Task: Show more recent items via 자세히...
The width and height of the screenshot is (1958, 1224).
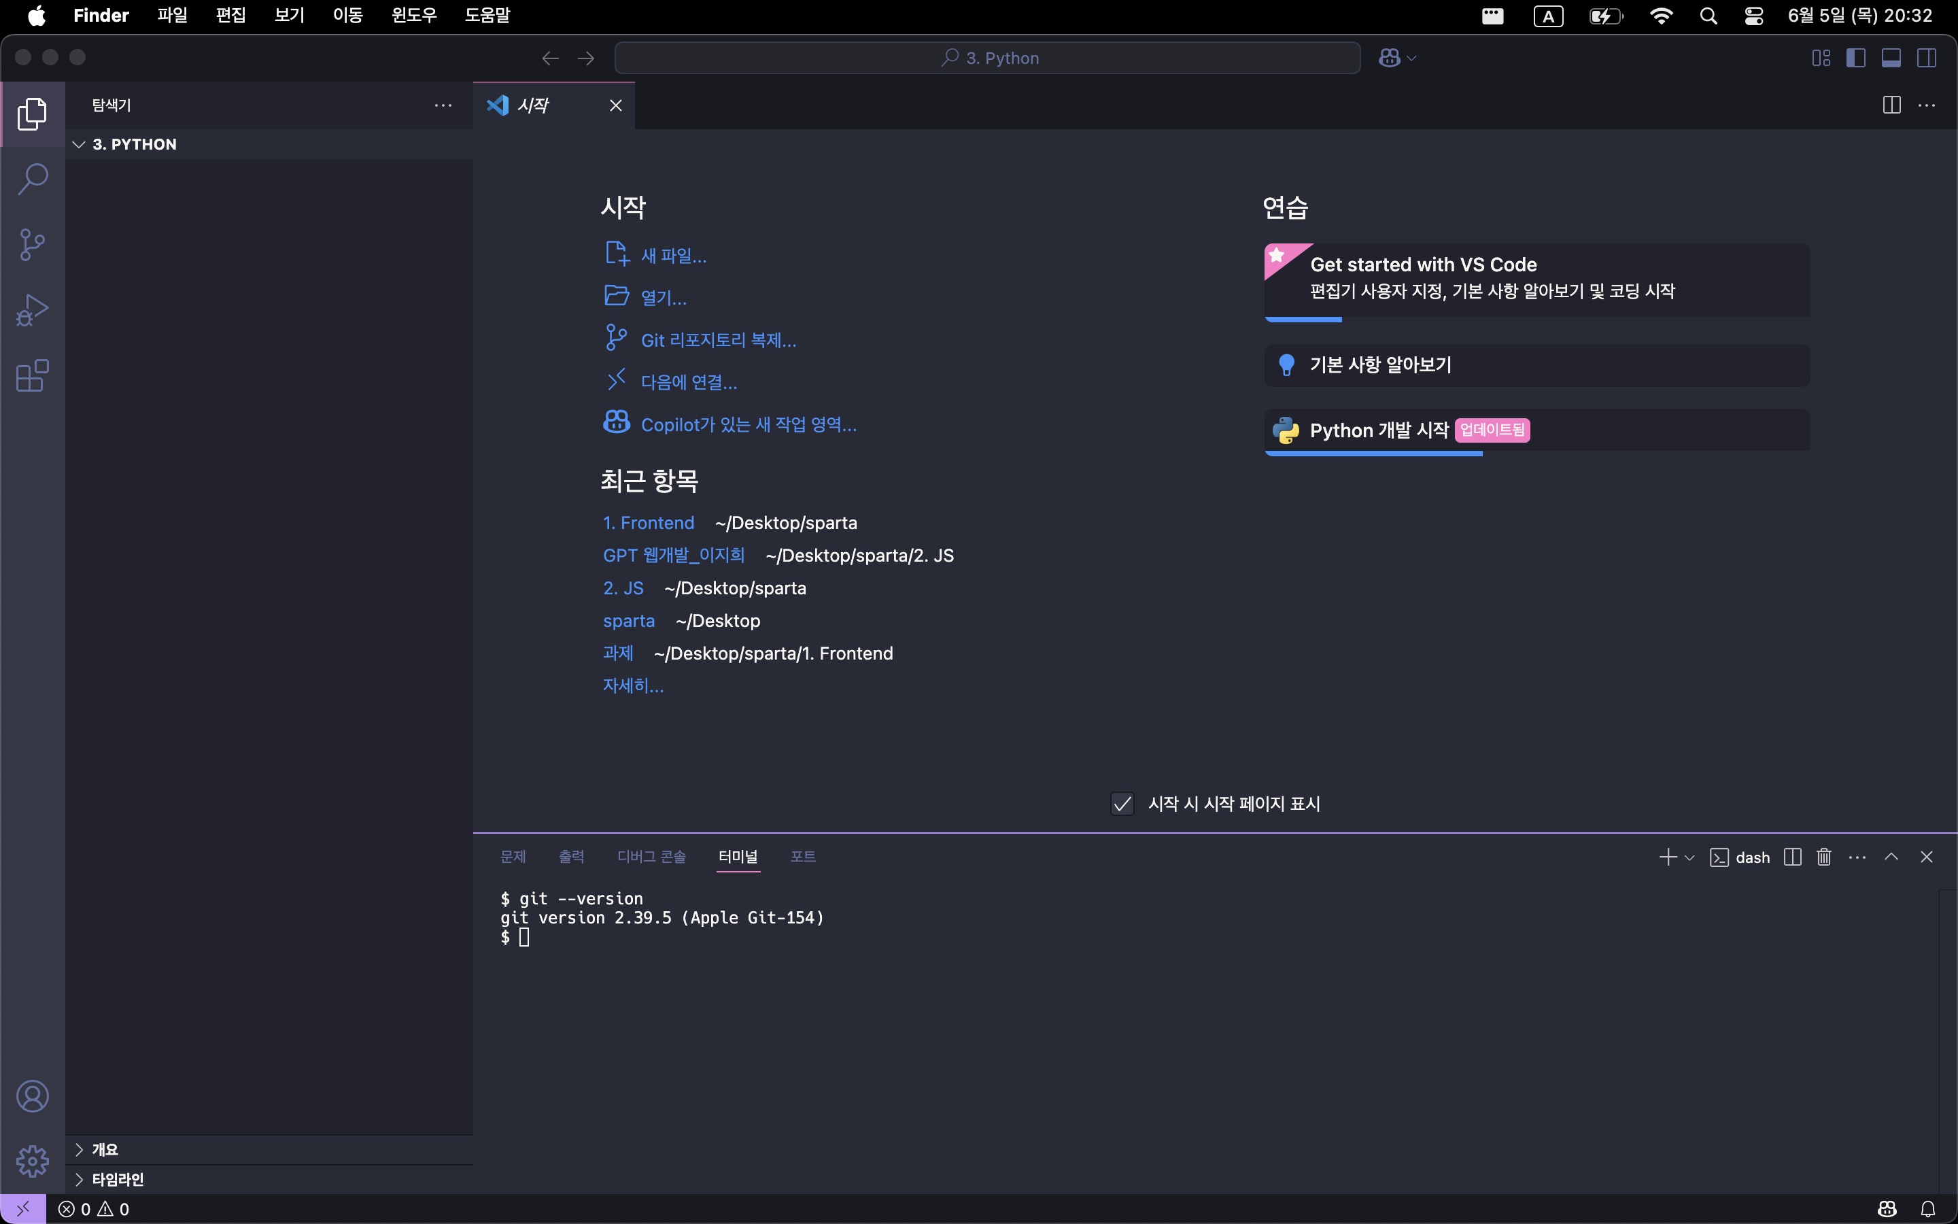Action: click(x=633, y=685)
